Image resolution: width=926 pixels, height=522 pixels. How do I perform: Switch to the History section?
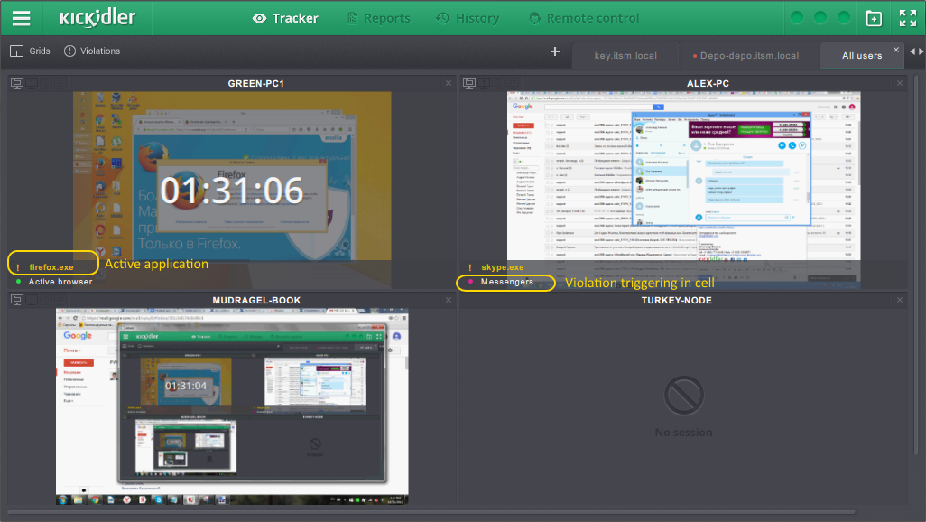tap(468, 18)
